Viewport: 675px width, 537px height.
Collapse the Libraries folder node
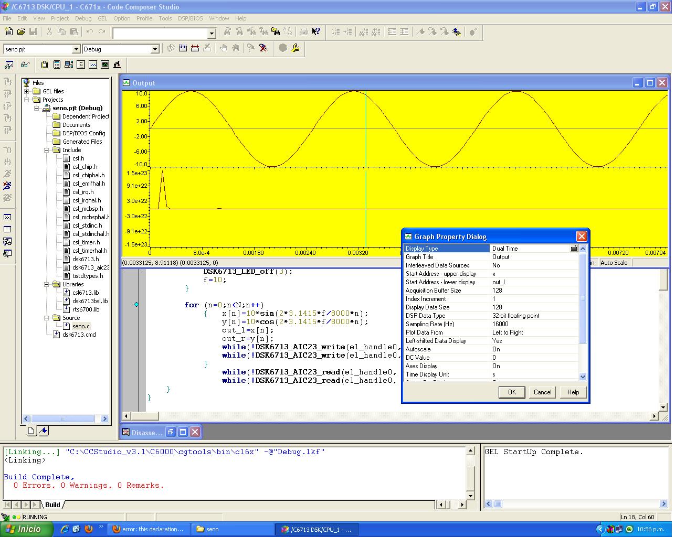(x=46, y=284)
